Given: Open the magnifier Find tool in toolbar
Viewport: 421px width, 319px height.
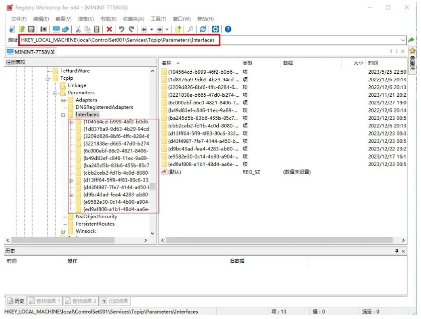Looking at the screenshot, I should pyautogui.click(x=190, y=30).
